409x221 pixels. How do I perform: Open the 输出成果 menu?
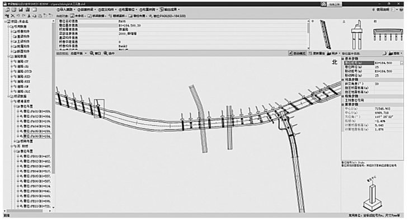click(170, 10)
